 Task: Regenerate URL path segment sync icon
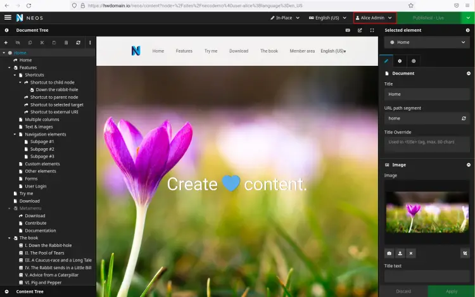tap(464, 118)
